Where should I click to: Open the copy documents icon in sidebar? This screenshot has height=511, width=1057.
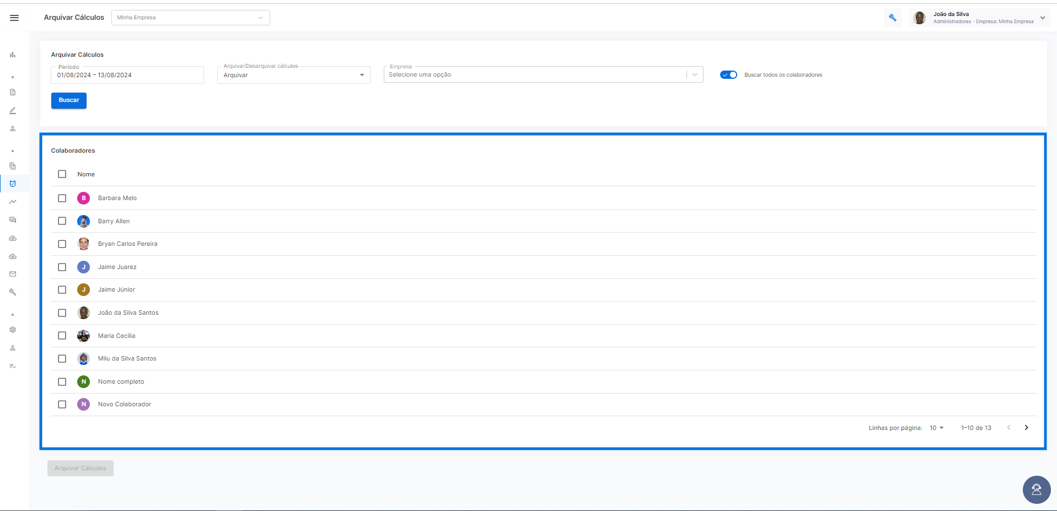coord(13,166)
